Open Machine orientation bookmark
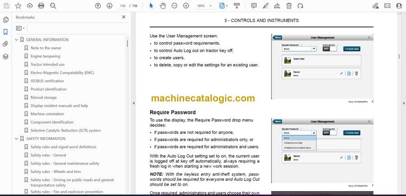 coord(47,114)
